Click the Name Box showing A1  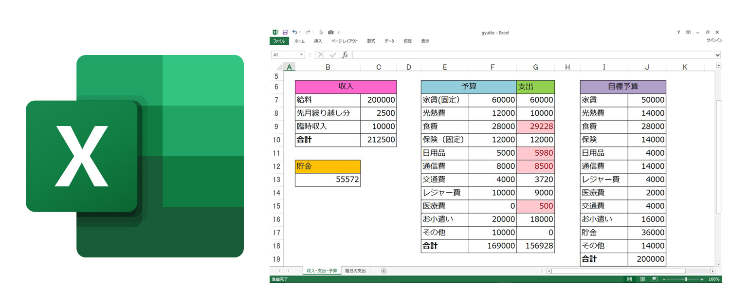click(x=287, y=55)
